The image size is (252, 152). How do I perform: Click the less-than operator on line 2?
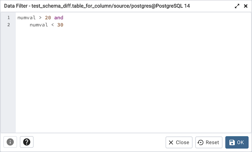click(53, 25)
